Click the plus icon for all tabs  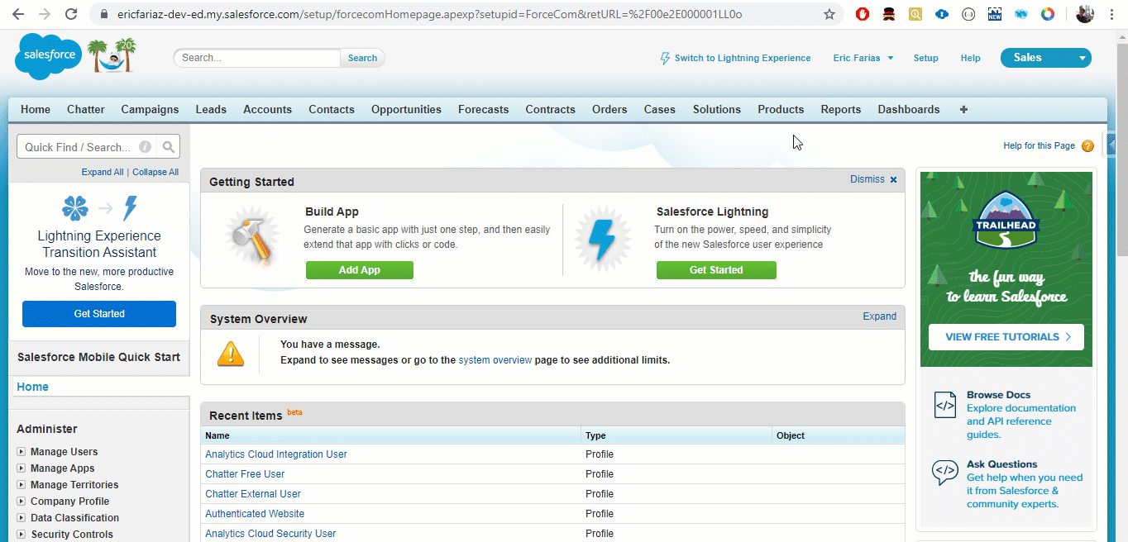pos(963,109)
